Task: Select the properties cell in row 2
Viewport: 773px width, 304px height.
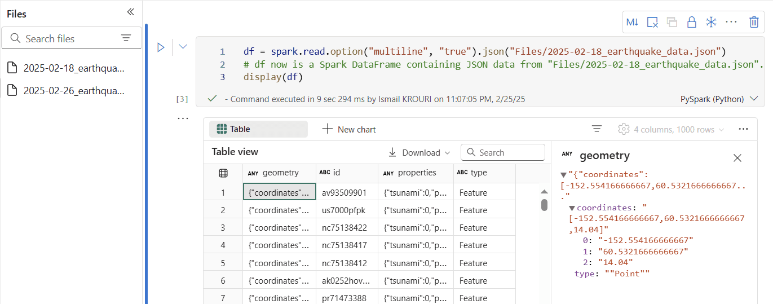Action: 416,210
